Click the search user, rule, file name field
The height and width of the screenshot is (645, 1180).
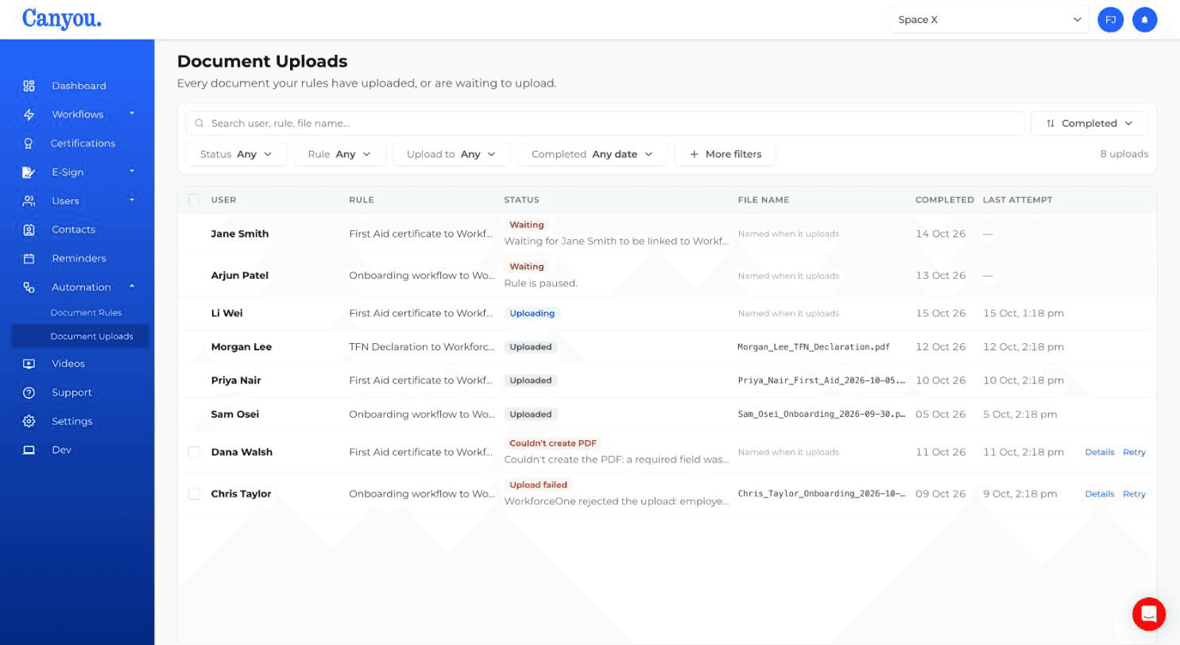click(x=605, y=123)
